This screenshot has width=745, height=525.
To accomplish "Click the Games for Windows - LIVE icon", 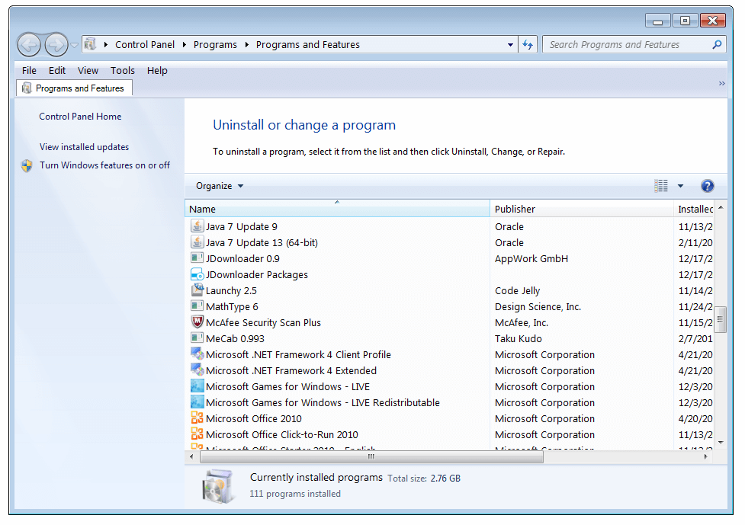I will click(x=197, y=386).
